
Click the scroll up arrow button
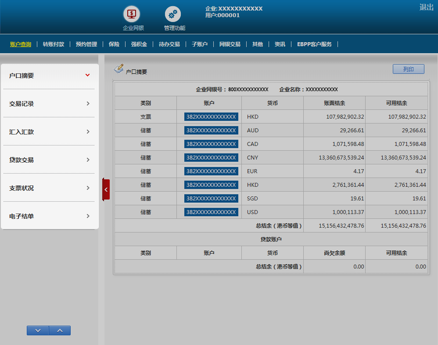[60, 330]
